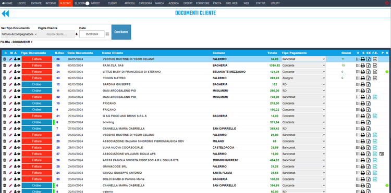Click client name AZIENDA menu item

(x=174, y=3)
